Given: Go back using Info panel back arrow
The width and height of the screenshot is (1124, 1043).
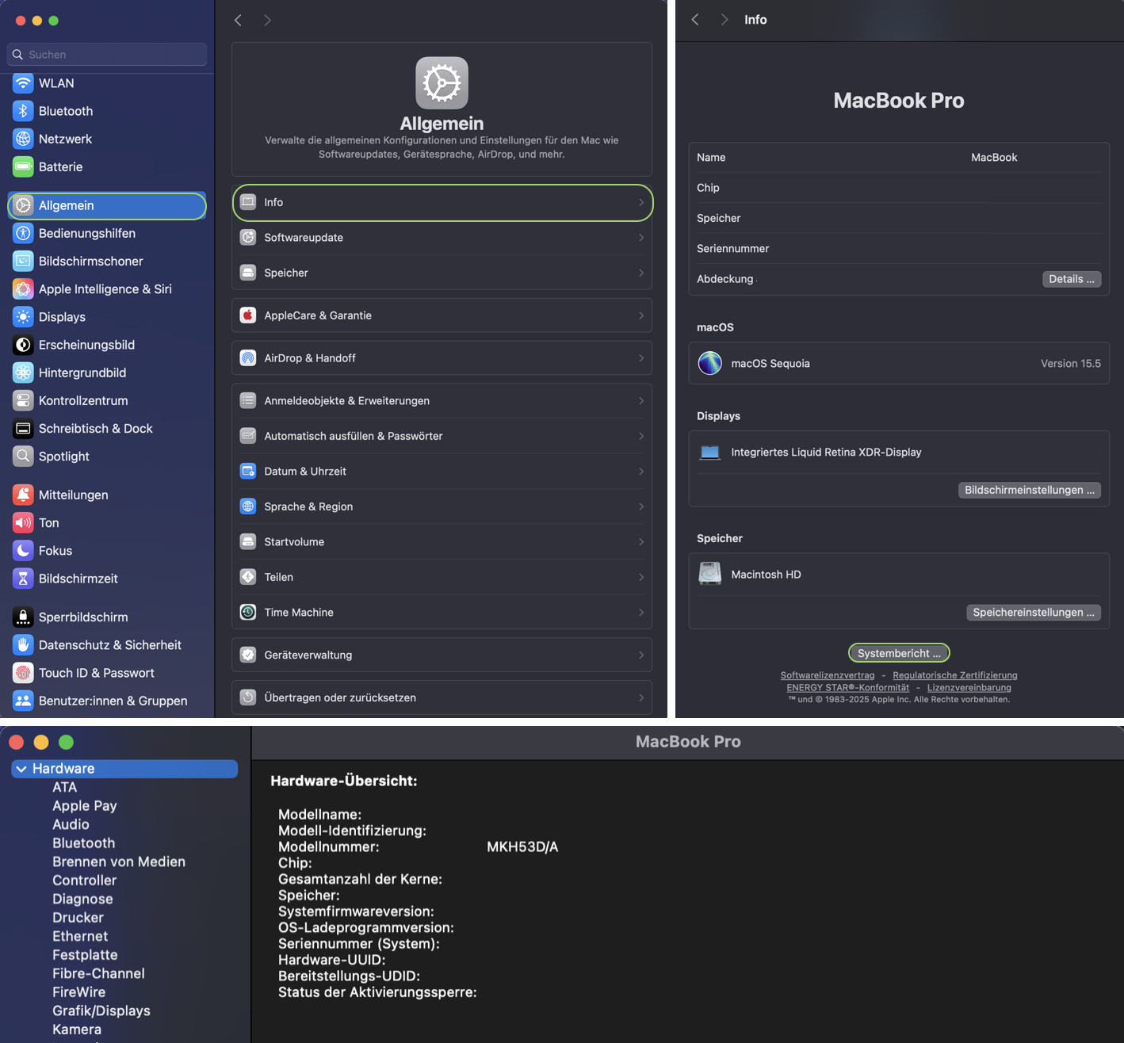Looking at the screenshot, I should [695, 20].
